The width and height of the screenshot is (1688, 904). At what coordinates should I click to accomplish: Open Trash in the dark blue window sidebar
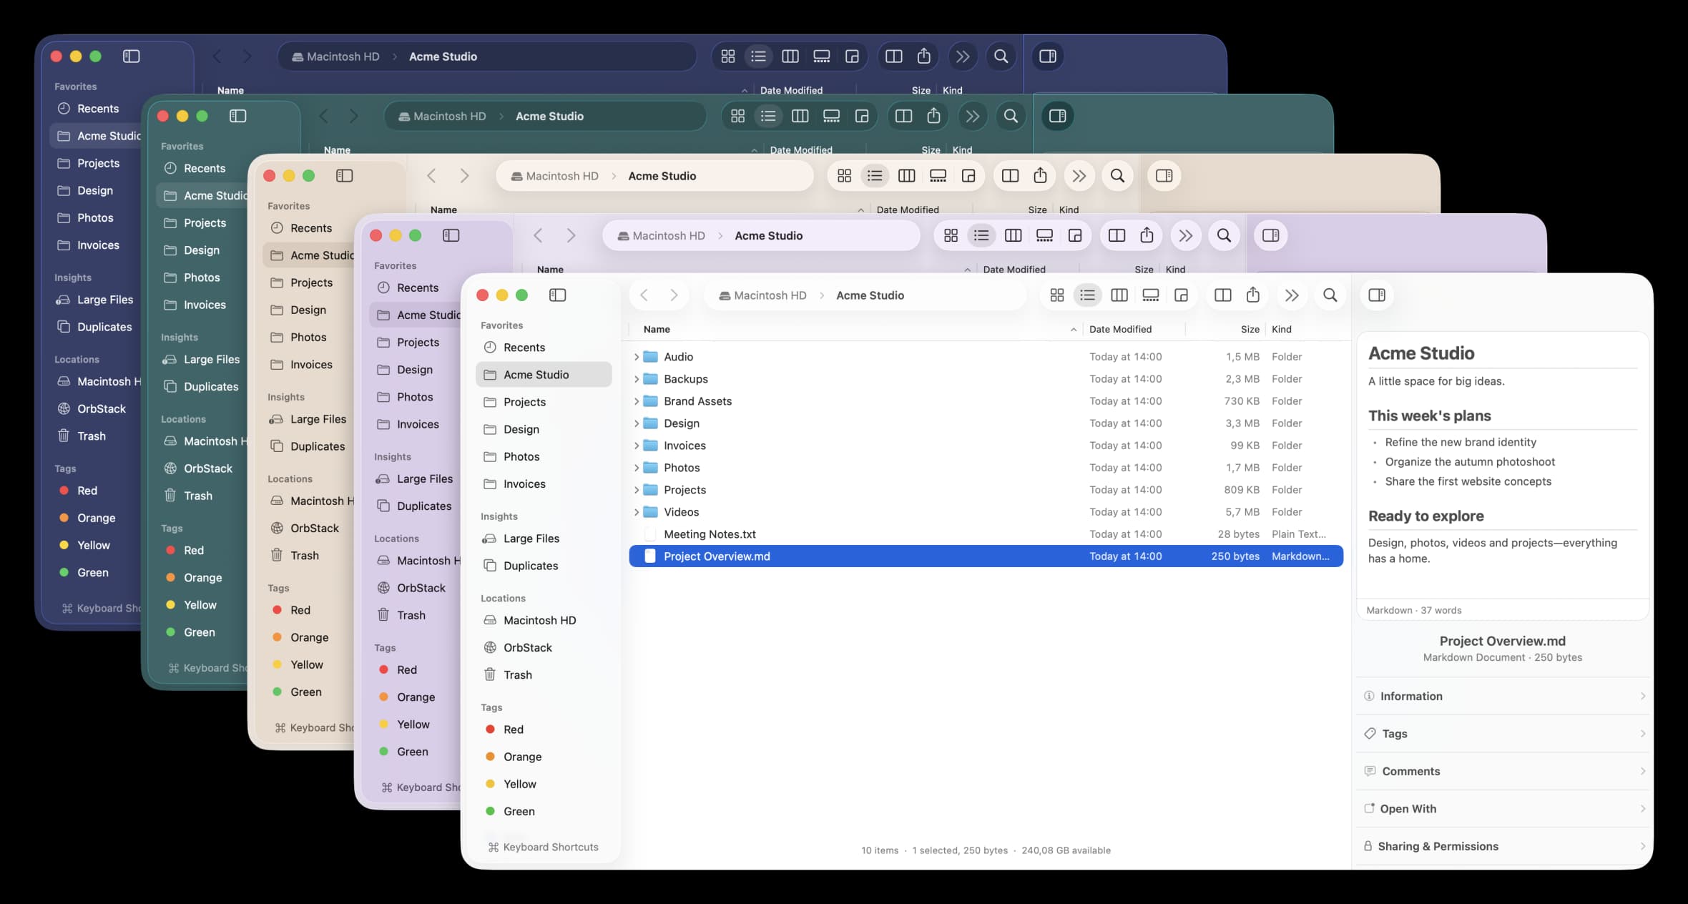coord(92,436)
